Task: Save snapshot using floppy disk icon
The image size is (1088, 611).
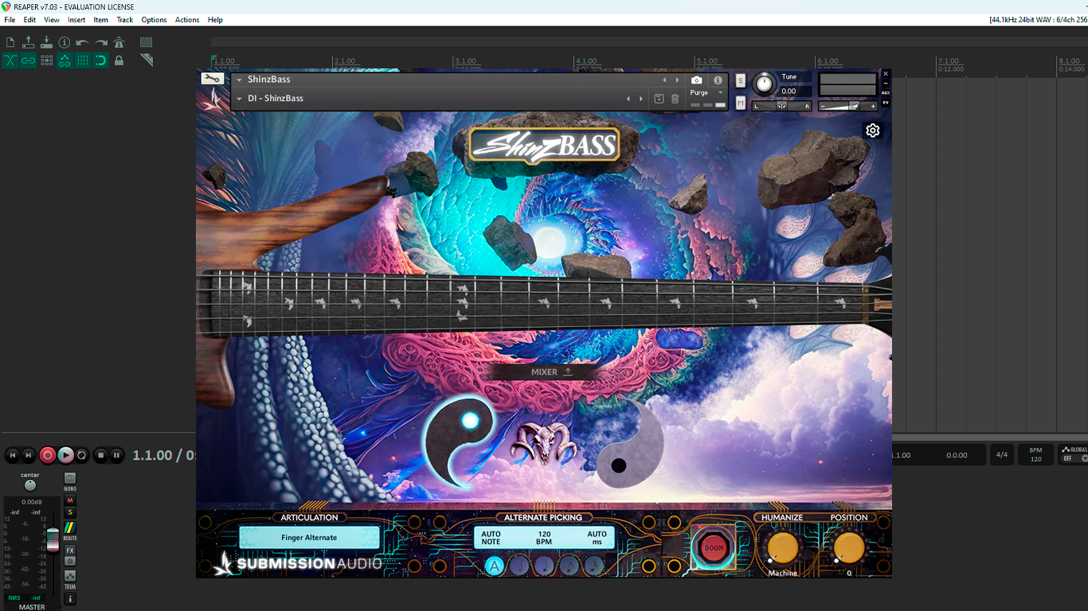Action: (659, 99)
